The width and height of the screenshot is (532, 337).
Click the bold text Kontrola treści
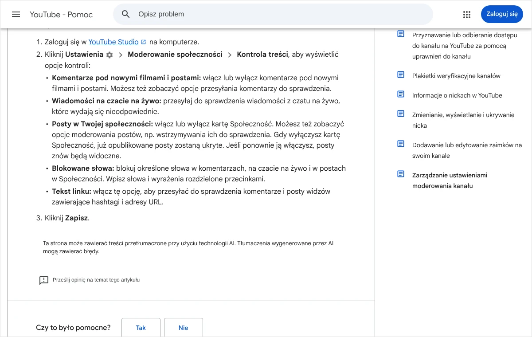point(262,55)
